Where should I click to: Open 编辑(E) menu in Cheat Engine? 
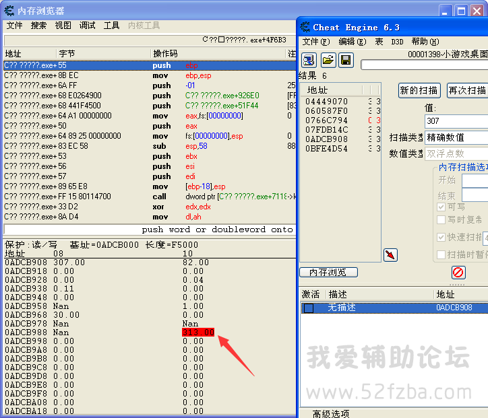[353, 42]
